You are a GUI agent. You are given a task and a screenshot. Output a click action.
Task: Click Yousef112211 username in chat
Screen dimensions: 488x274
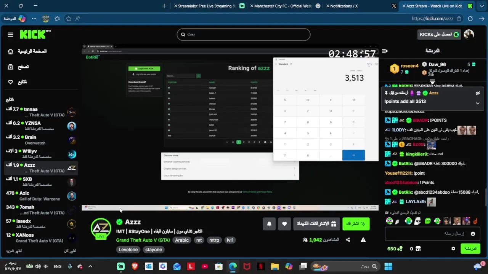(399, 173)
